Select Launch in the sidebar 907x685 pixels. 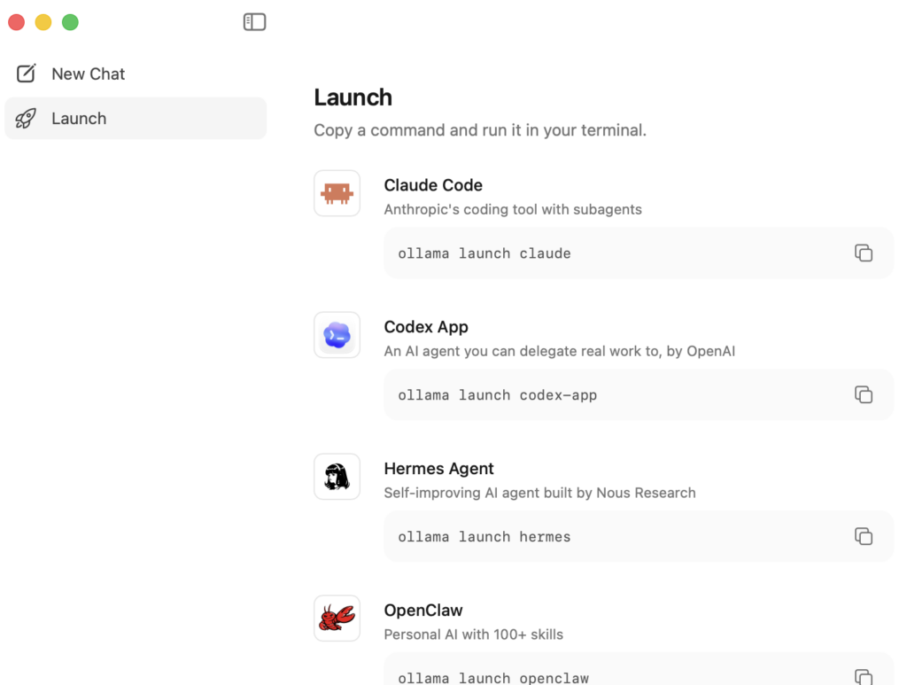point(136,119)
